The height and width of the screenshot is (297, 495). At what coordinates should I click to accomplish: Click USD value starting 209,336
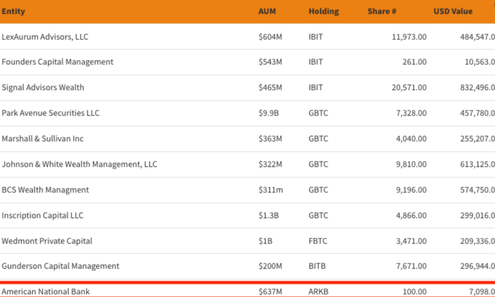[477, 241]
